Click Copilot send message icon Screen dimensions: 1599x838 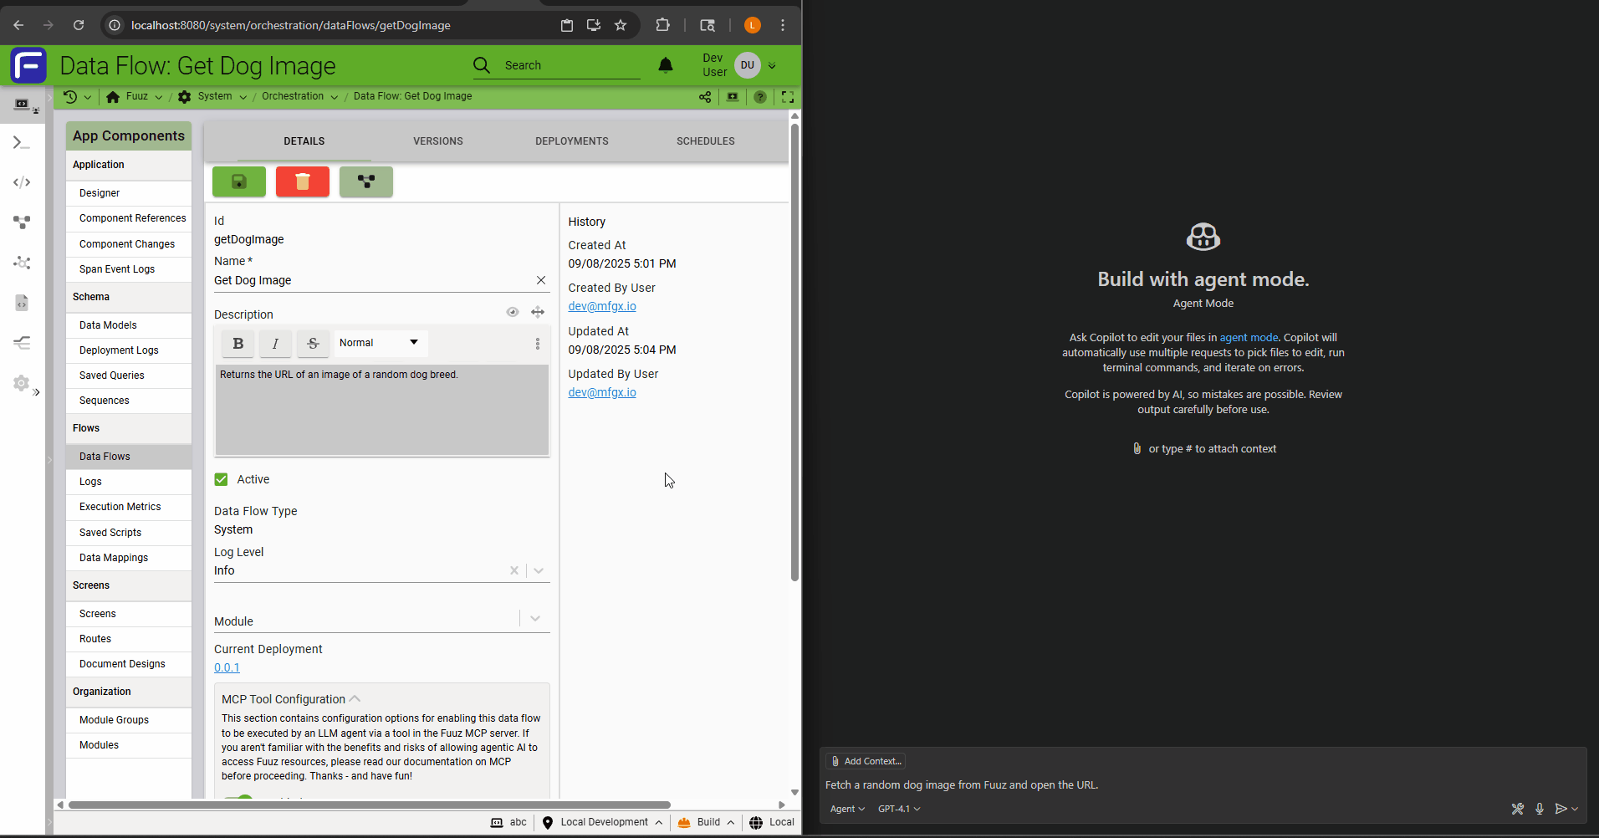click(x=1561, y=809)
